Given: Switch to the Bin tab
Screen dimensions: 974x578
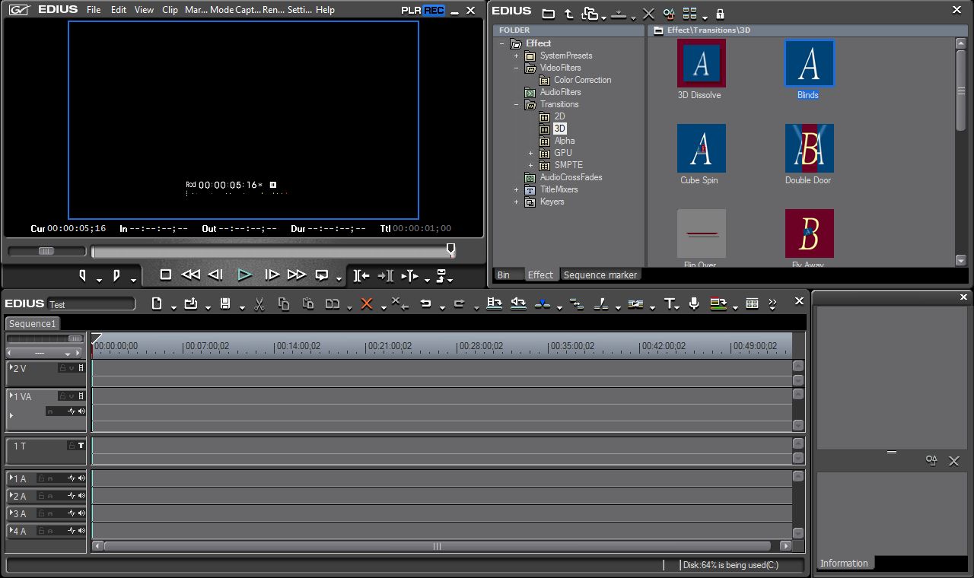Looking at the screenshot, I should coord(504,275).
